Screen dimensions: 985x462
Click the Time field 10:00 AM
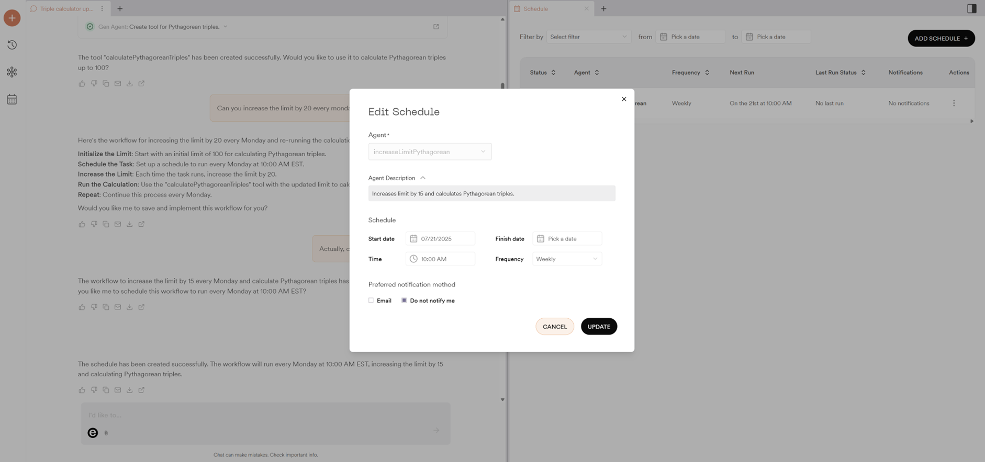tap(440, 259)
